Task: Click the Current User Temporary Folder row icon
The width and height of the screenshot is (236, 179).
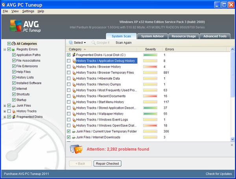Action: [74, 132]
